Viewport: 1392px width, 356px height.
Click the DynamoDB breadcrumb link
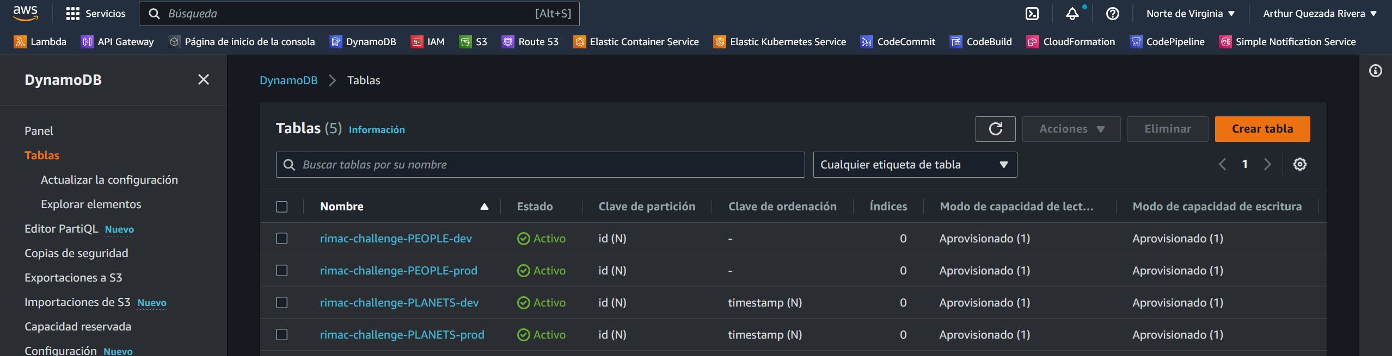(289, 80)
